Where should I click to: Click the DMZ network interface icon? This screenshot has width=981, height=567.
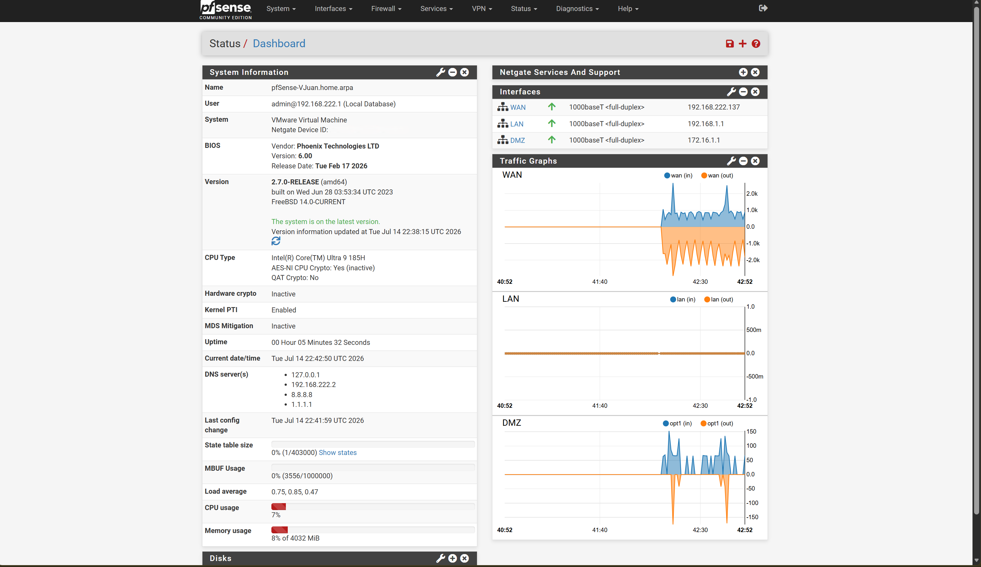pos(502,140)
